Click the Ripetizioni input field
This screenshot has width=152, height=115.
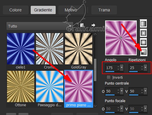[135, 68]
